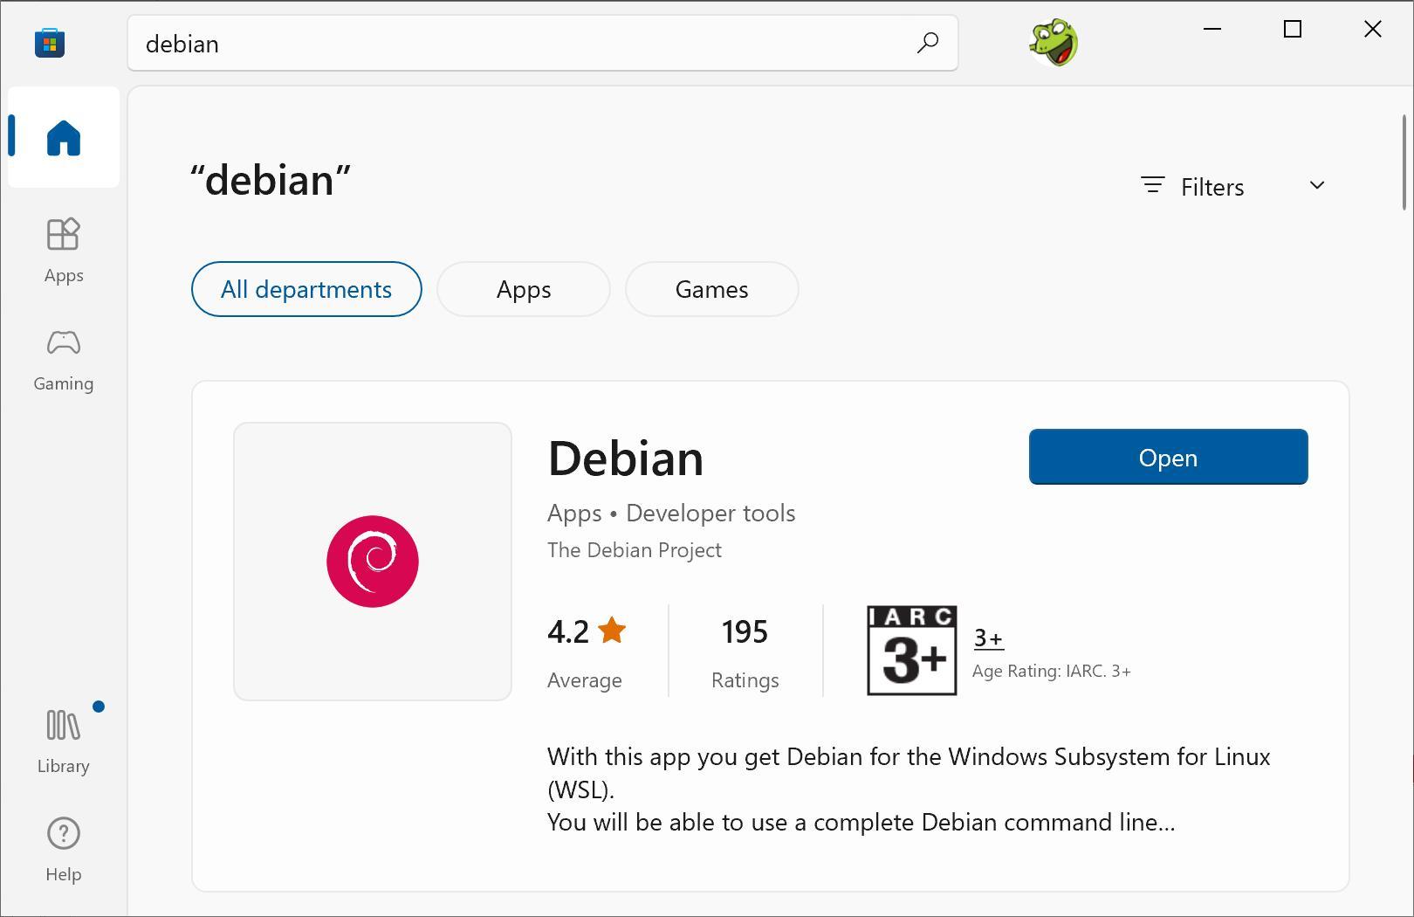Select the All departments filter tab
This screenshot has width=1414, height=917.
tap(306, 289)
